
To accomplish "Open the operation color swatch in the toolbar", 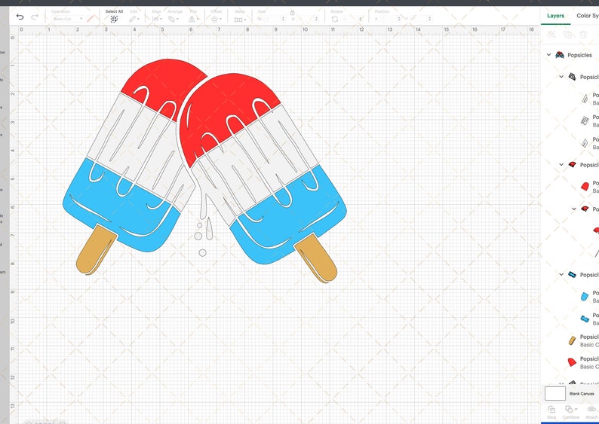I will click(91, 19).
